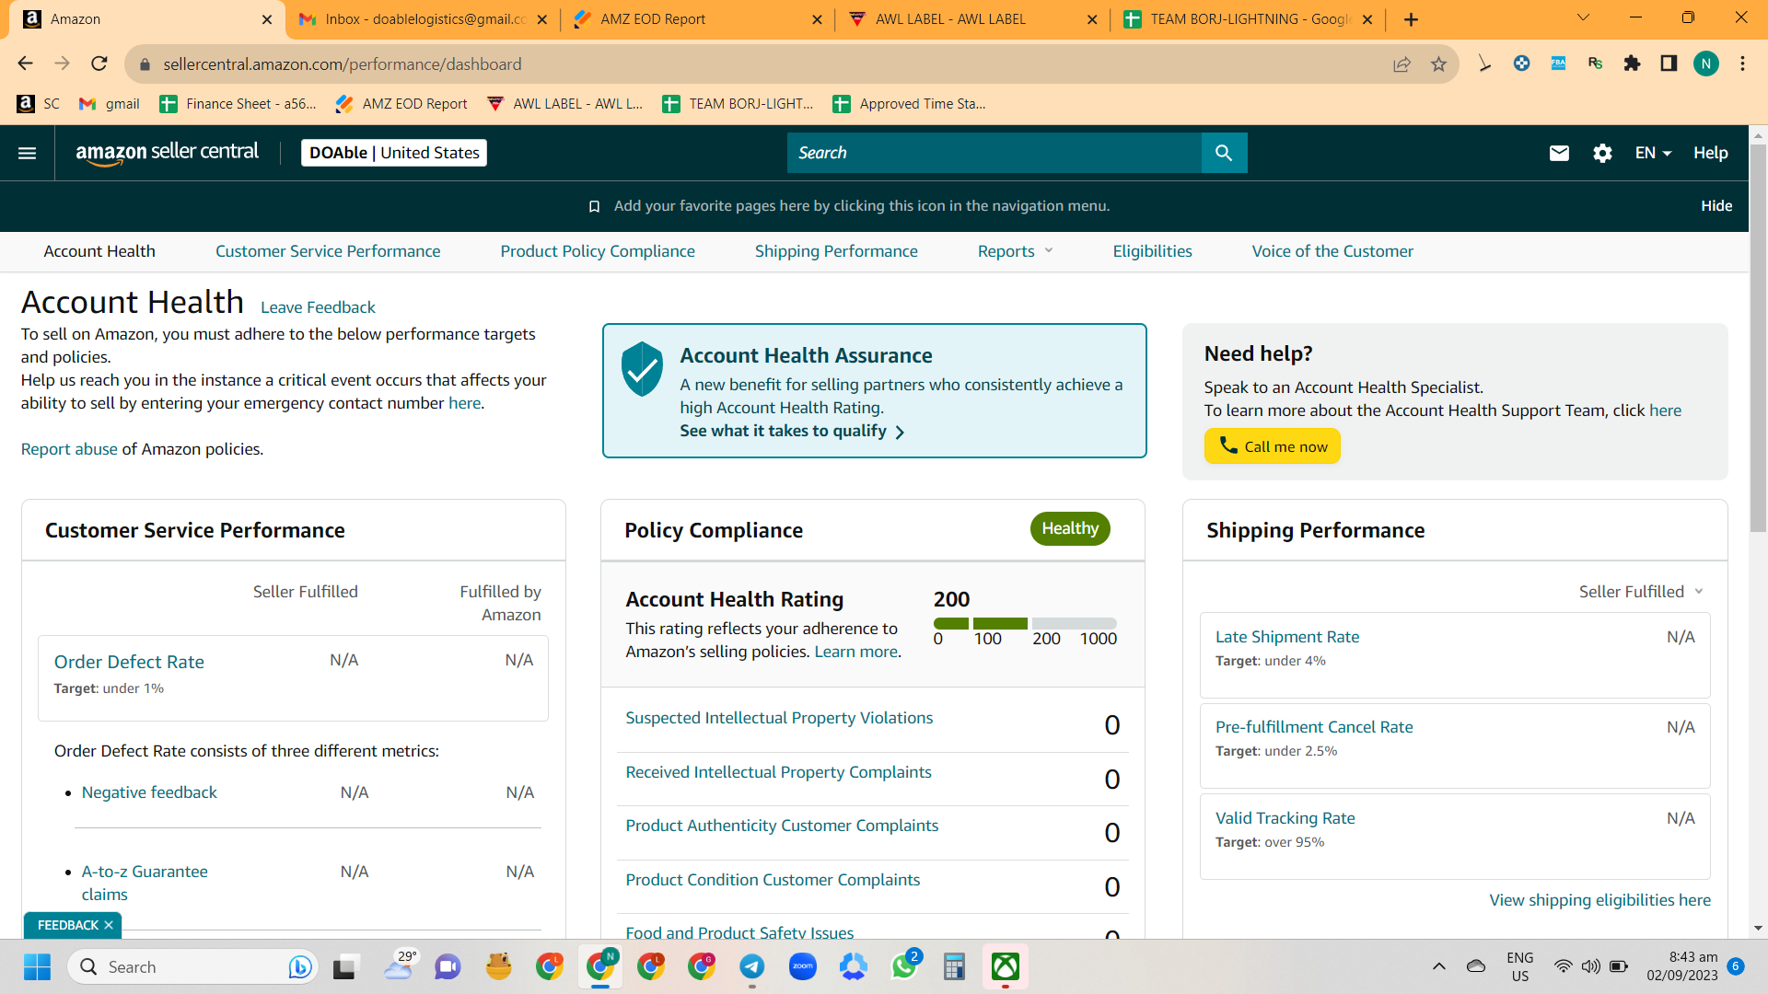Open the EN language dropdown

(x=1653, y=153)
